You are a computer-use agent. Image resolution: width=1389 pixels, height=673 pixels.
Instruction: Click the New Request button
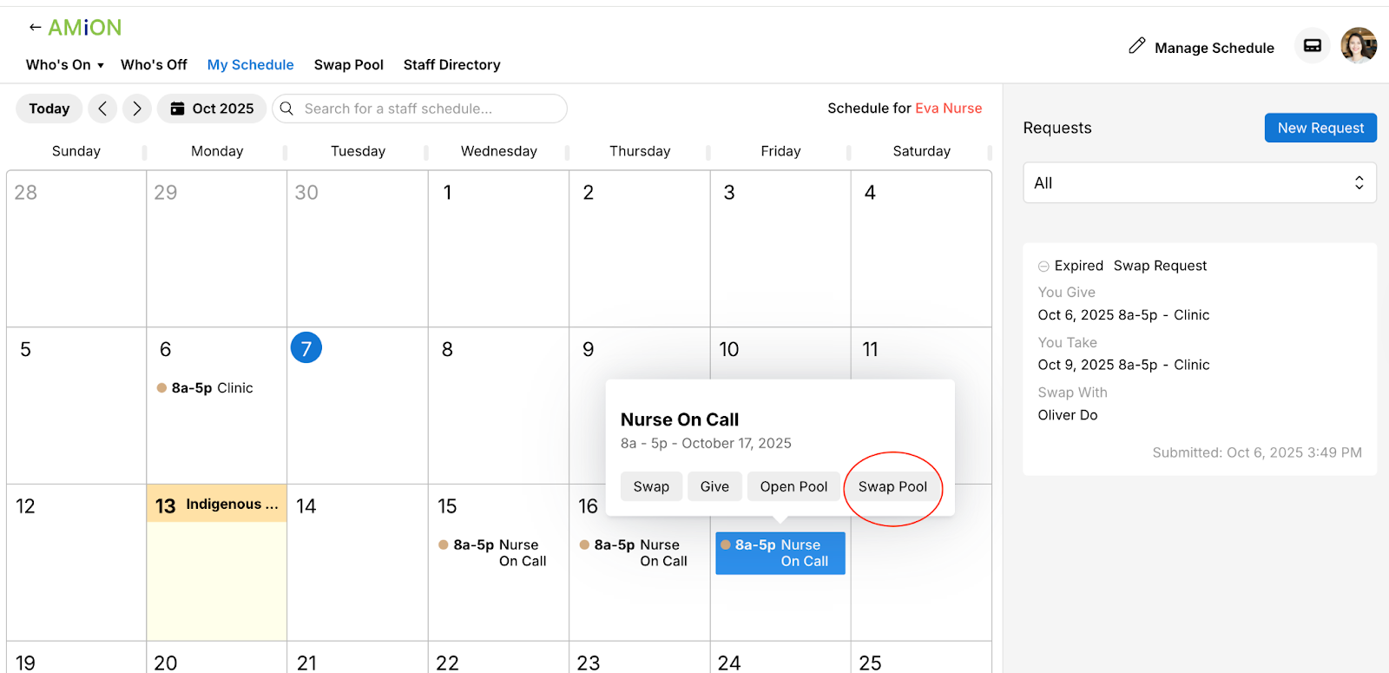(1320, 128)
